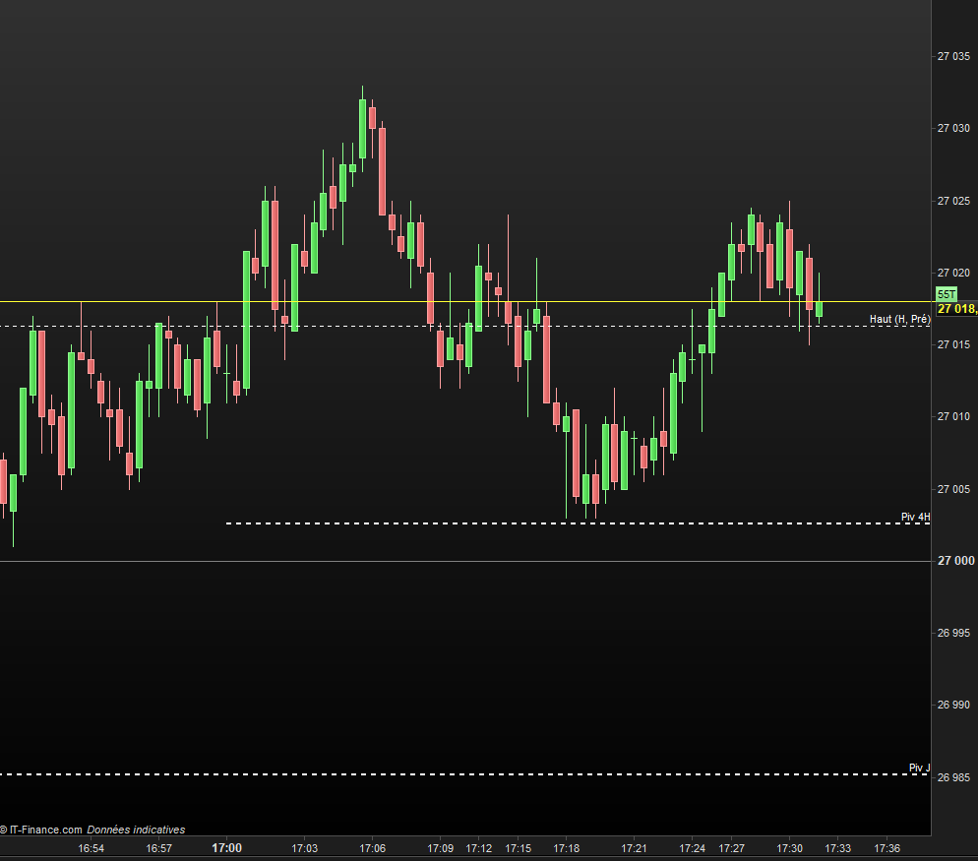Select the yellow 27 018 current price label
The height and width of the screenshot is (861, 978).
[x=956, y=309]
